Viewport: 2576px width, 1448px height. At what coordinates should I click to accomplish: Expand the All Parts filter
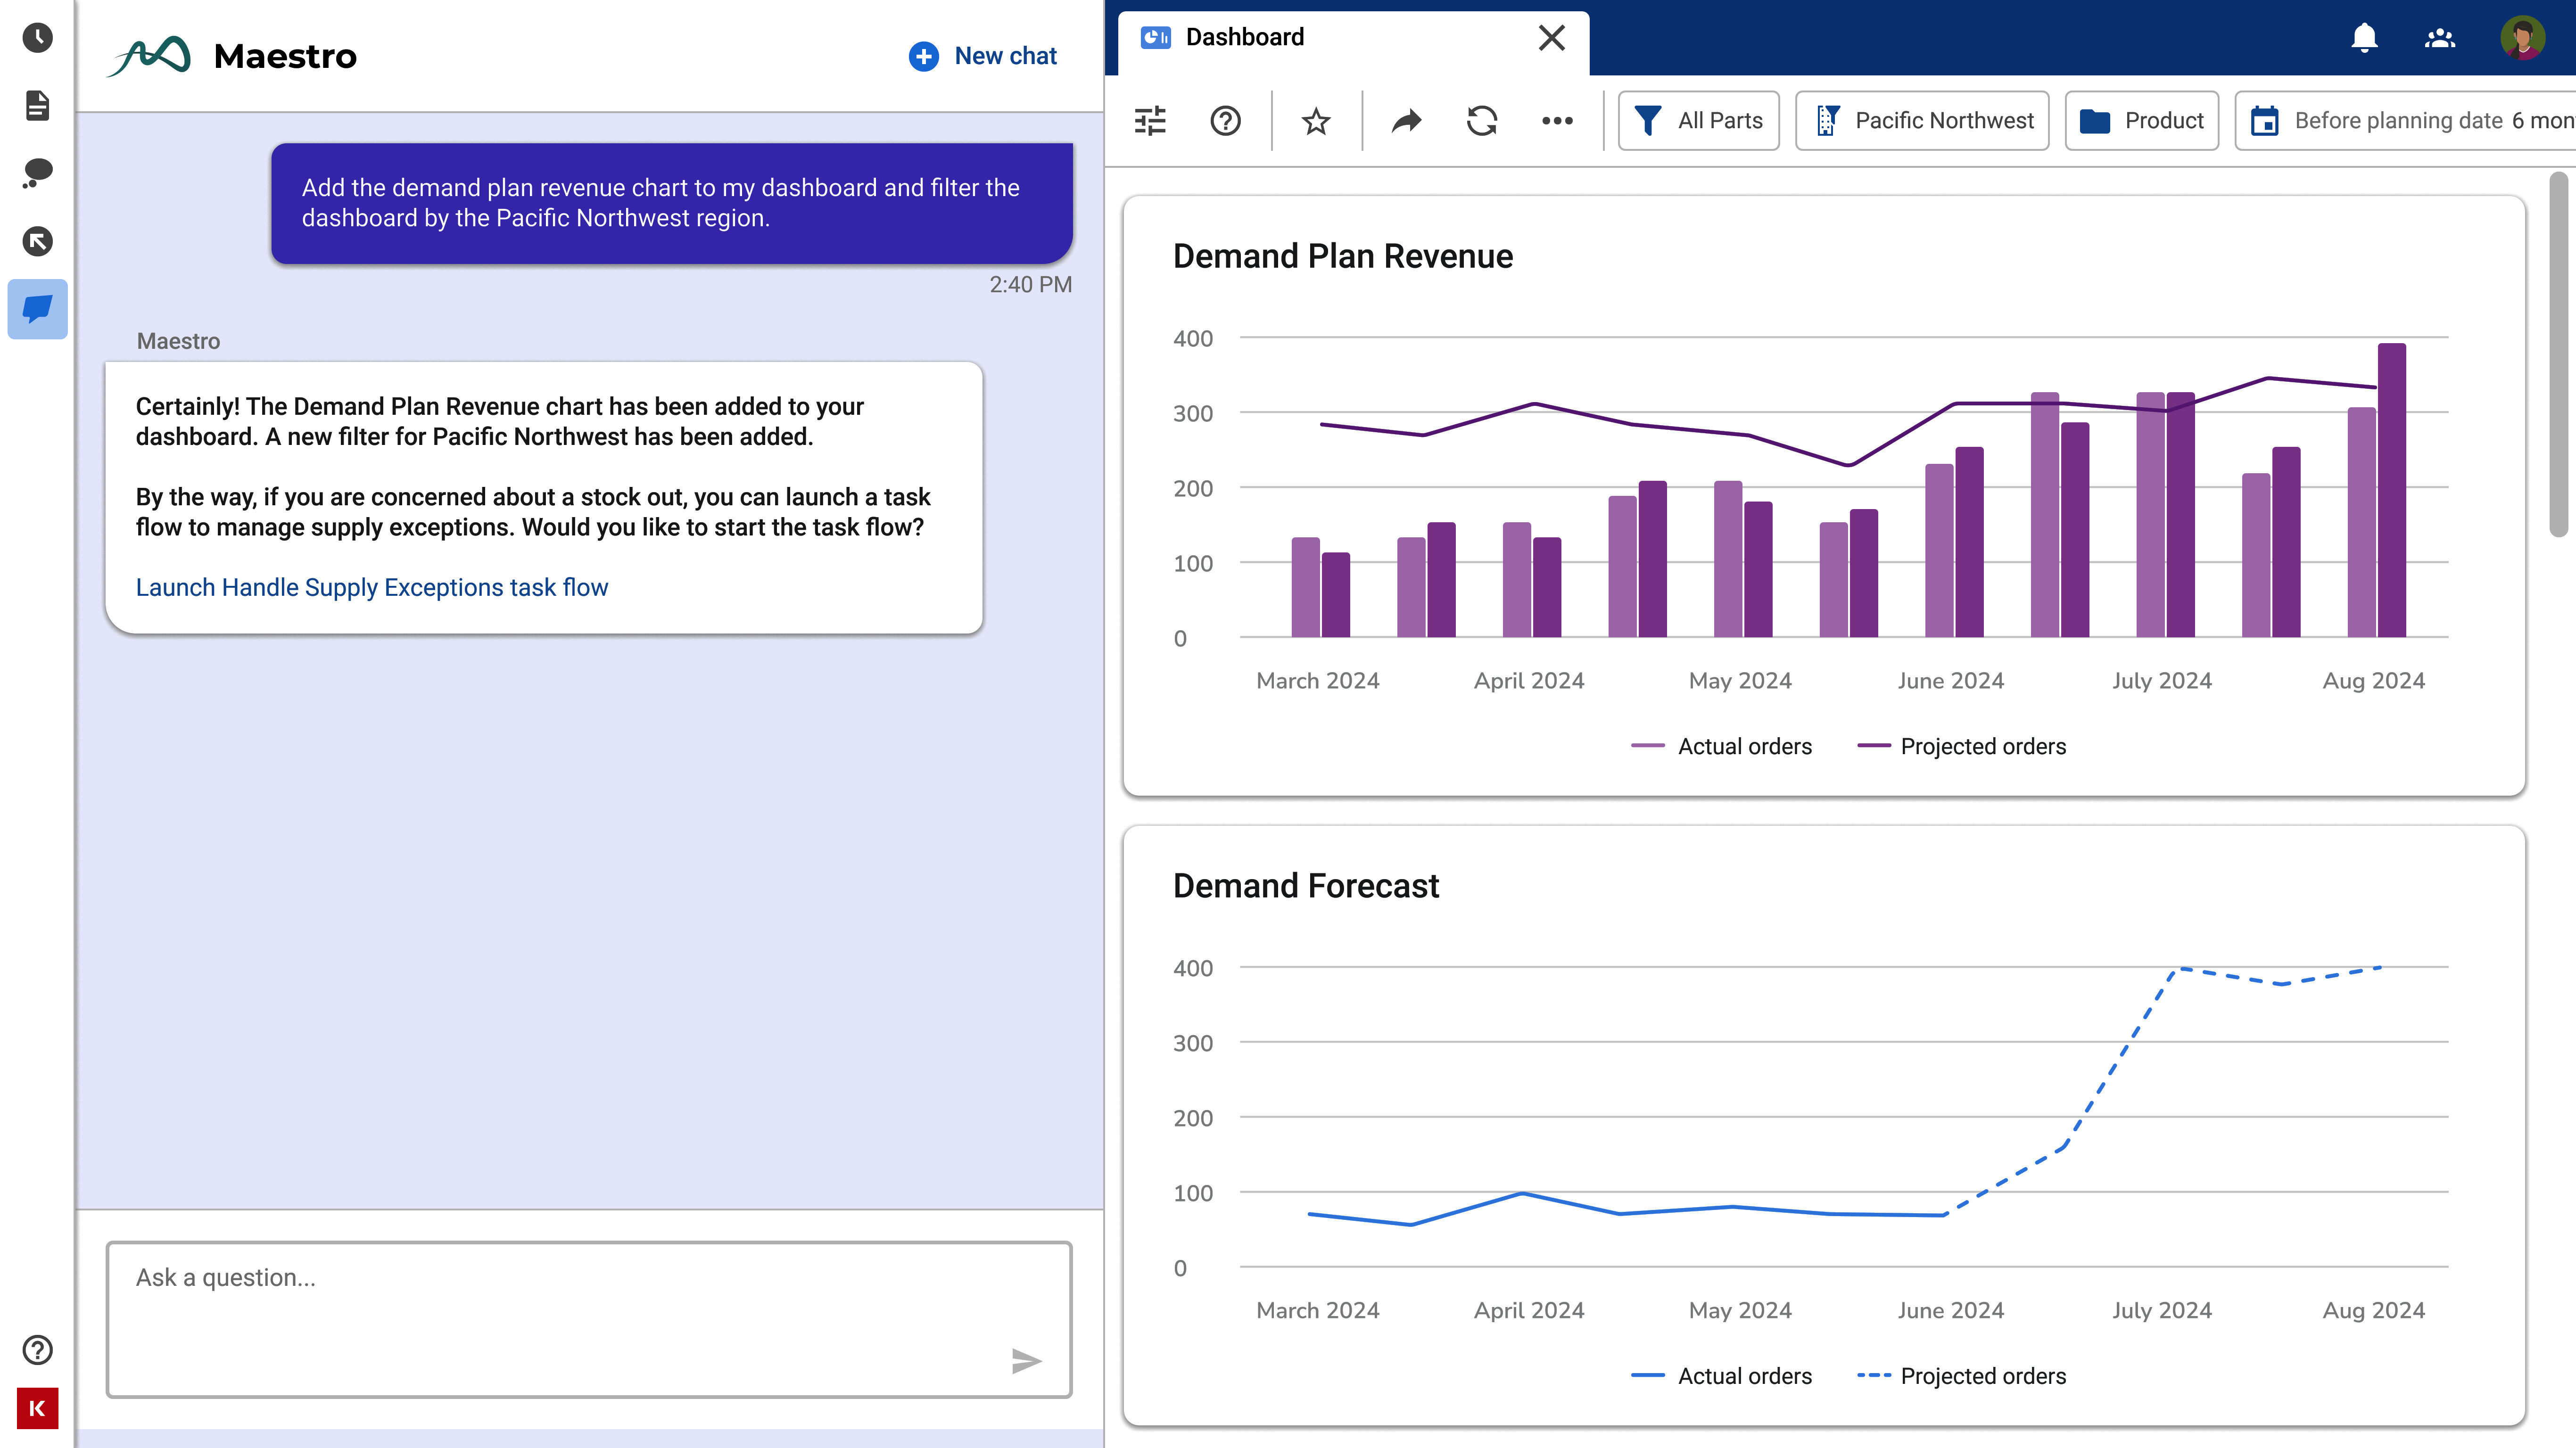[x=1698, y=121]
